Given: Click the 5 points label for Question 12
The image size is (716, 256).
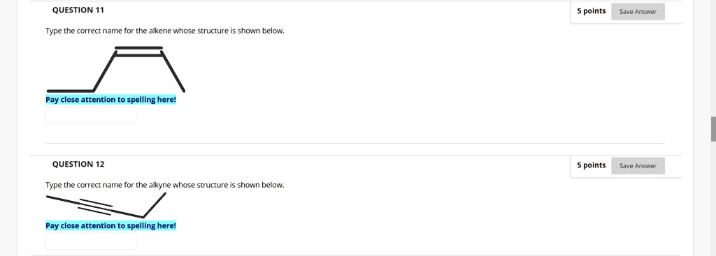Looking at the screenshot, I should pyautogui.click(x=592, y=165).
